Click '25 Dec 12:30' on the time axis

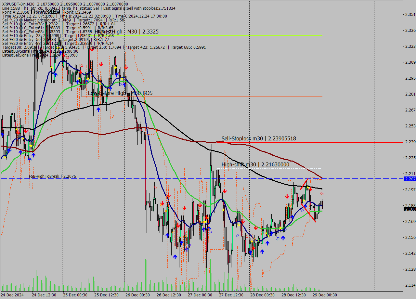tap(107, 295)
